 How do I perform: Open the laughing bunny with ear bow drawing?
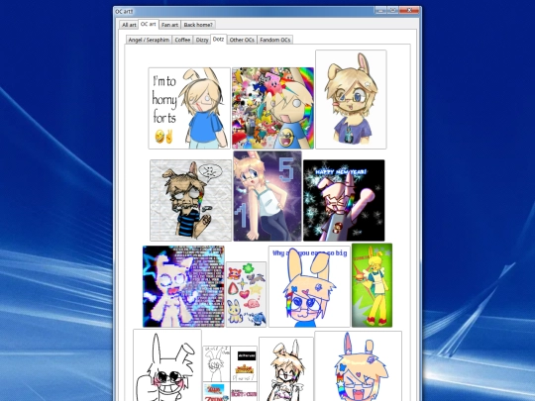[286, 369]
